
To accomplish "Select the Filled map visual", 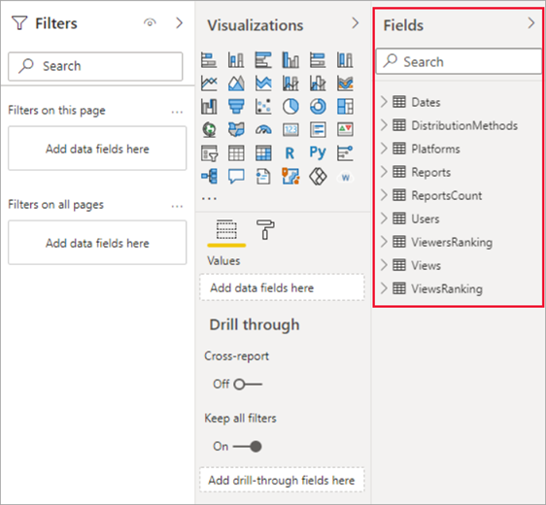I will [236, 130].
